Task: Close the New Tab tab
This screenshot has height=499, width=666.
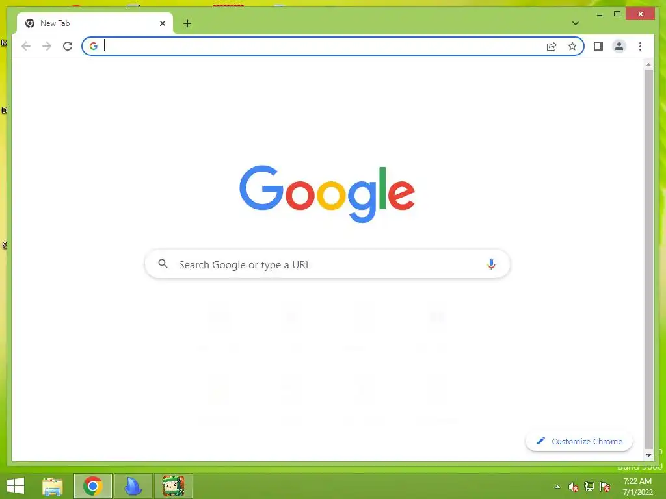Action: (x=162, y=23)
